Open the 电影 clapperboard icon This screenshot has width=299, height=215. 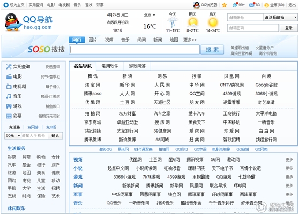pos(9,76)
